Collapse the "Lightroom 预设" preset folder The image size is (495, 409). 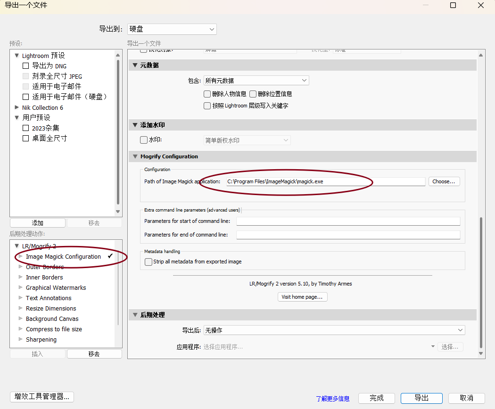click(x=16, y=55)
